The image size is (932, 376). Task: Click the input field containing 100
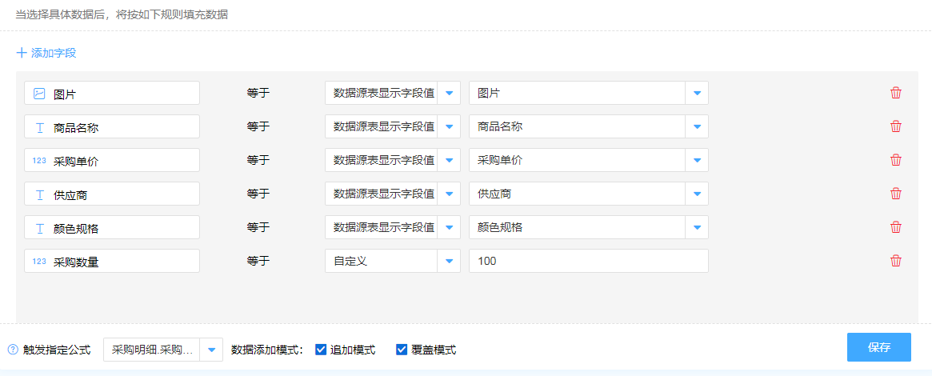tap(588, 261)
